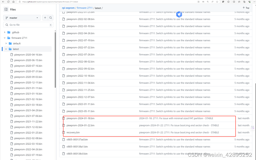Open the browser settings and more menu
The width and height of the screenshot is (256, 160).
click(x=254, y=2)
